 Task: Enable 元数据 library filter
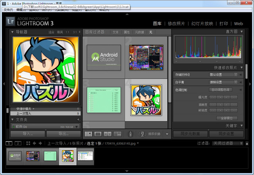(139, 32)
